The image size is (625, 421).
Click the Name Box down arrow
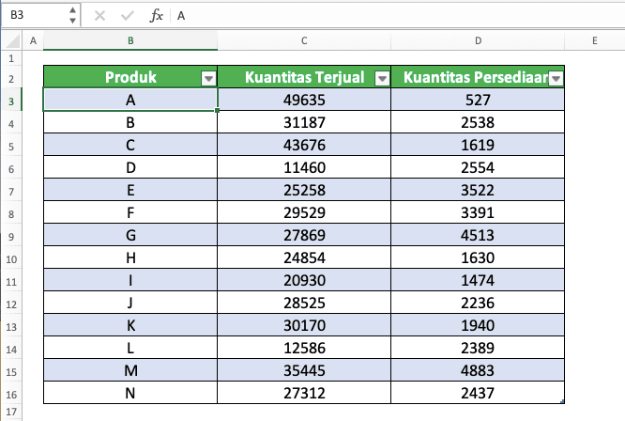coord(72,20)
